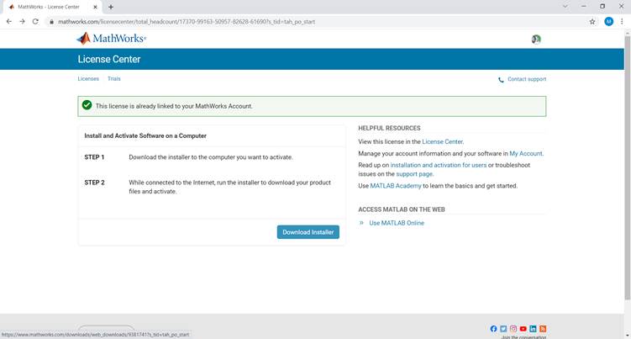Image resolution: width=631 pixels, height=339 pixels.
Task: Open MathWorks RSS feed
Action: [x=543, y=329]
